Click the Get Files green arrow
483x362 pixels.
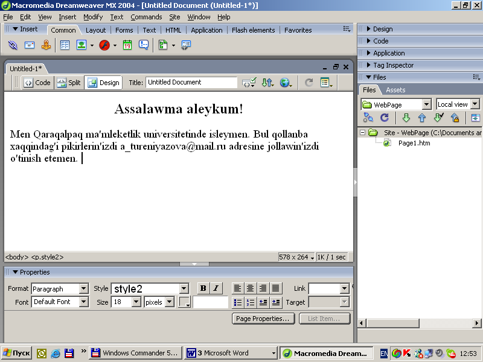coord(406,118)
